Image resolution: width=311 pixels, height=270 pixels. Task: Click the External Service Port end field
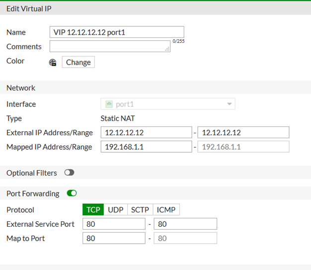[185, 224]
